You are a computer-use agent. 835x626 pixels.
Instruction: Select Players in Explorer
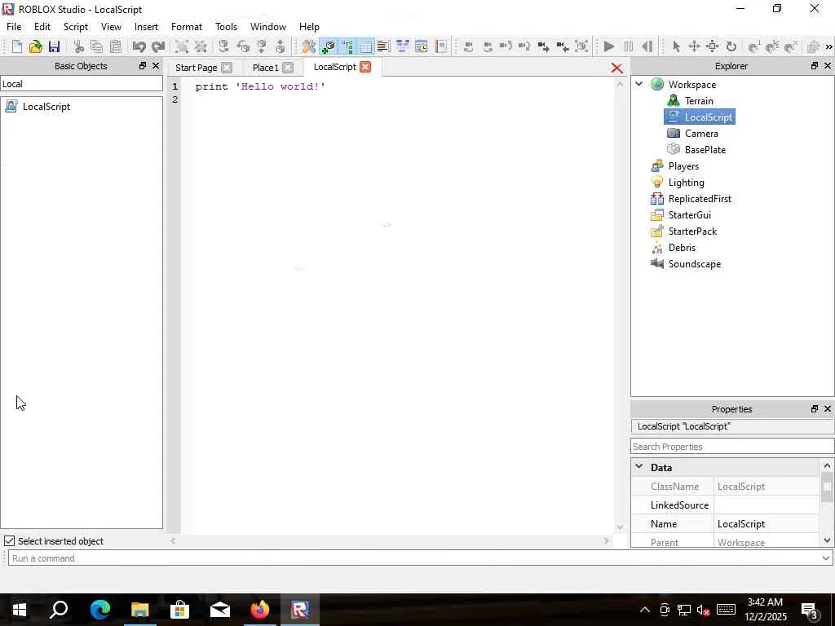[683, 166]
